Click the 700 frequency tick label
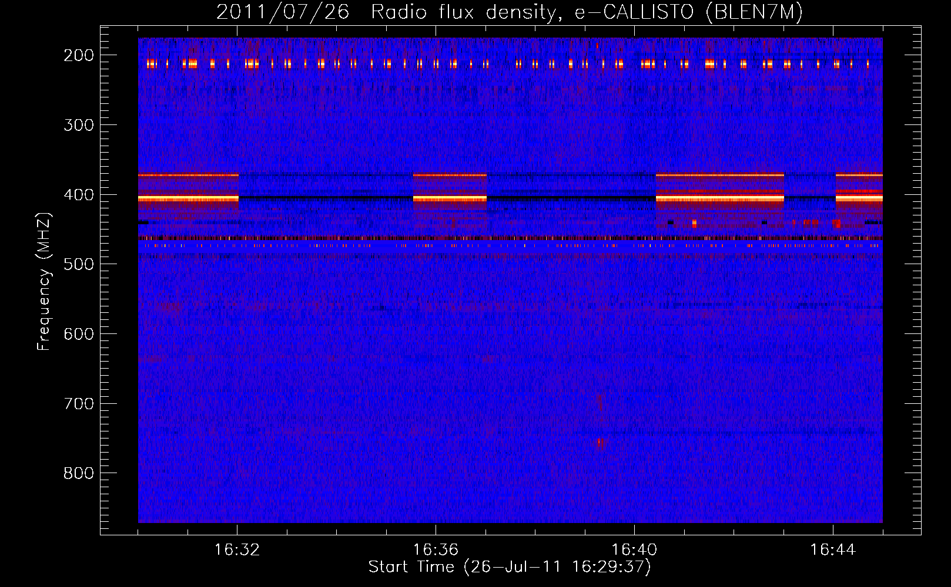 [78, 404]
